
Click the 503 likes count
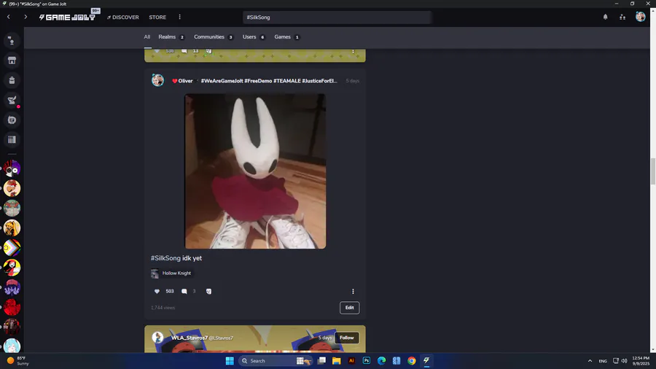point(169,291)
